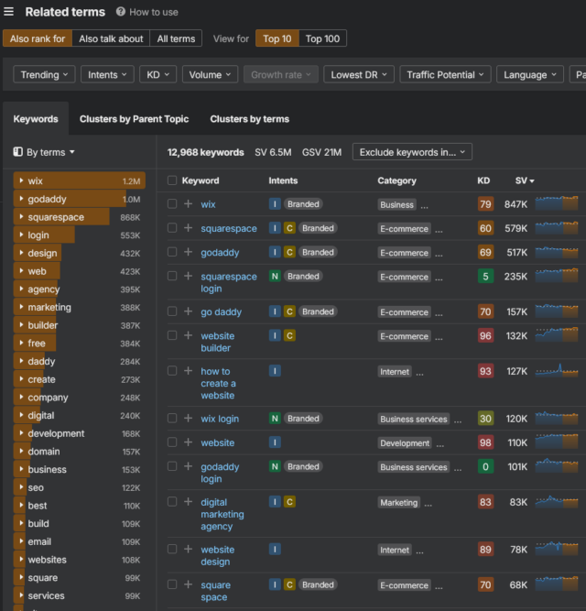Open the Volume filter dropdown

click(210, 74)
